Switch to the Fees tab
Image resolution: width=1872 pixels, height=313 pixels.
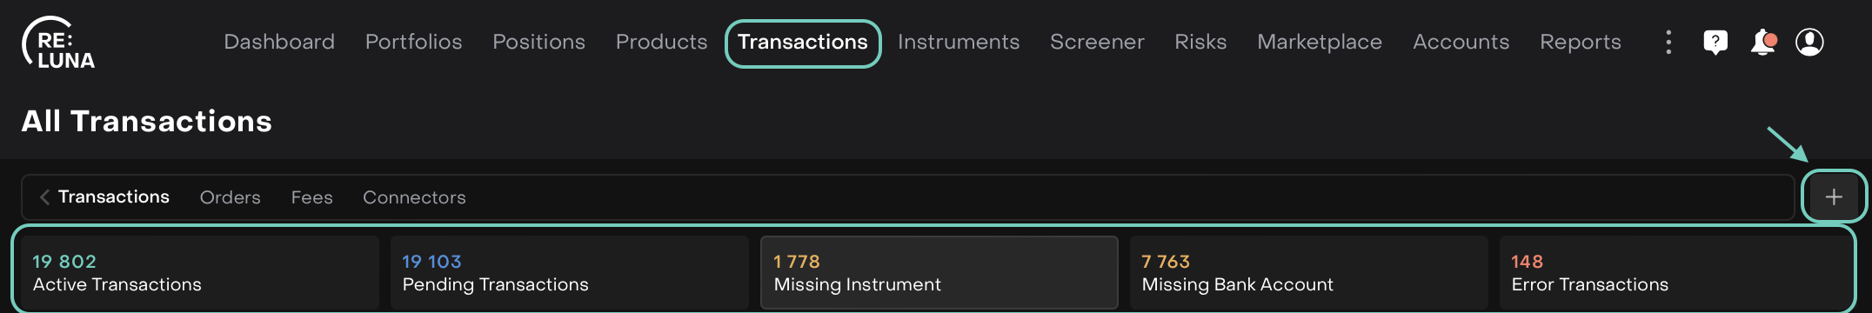[x=311, y=197]
